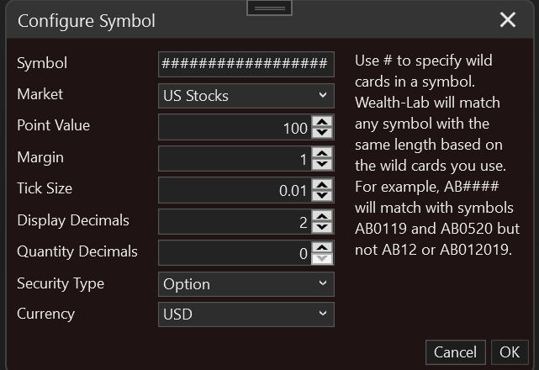
Task: Focus the Tick Size value field
Action: pyautogui.click(x=235, y=190)
